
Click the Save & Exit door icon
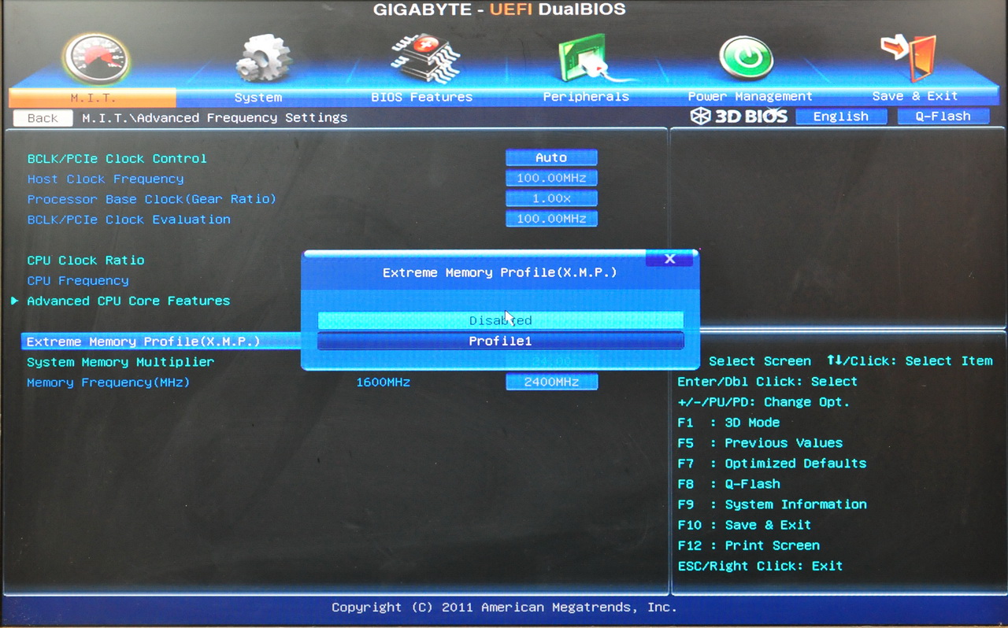(909, 57)
